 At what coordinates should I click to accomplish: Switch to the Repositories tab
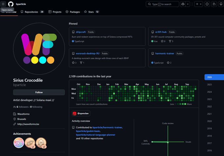pyautogui.click(x=32, y=12)
